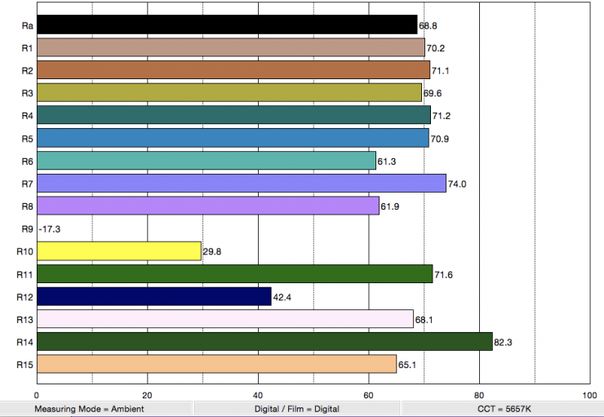Click Digital / Film = Digital field
Image resolution: width=604 pixels, height=417 pixels.
tap(297, 408)
